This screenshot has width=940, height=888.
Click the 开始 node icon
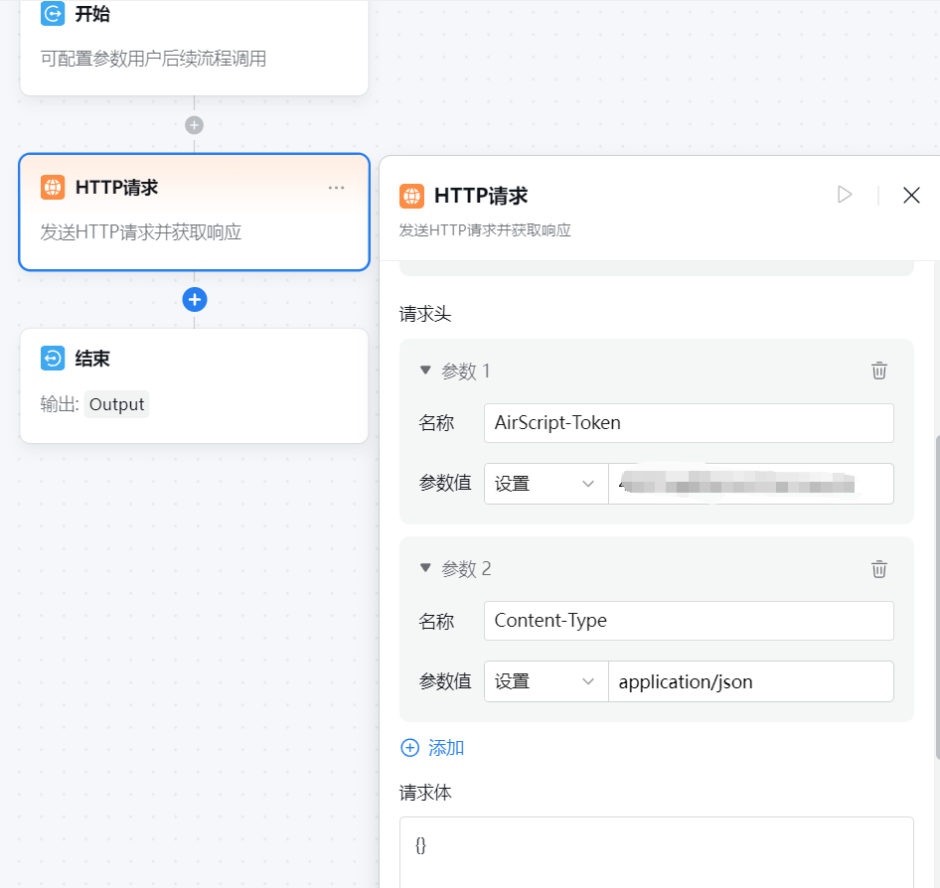click(53, 13)
